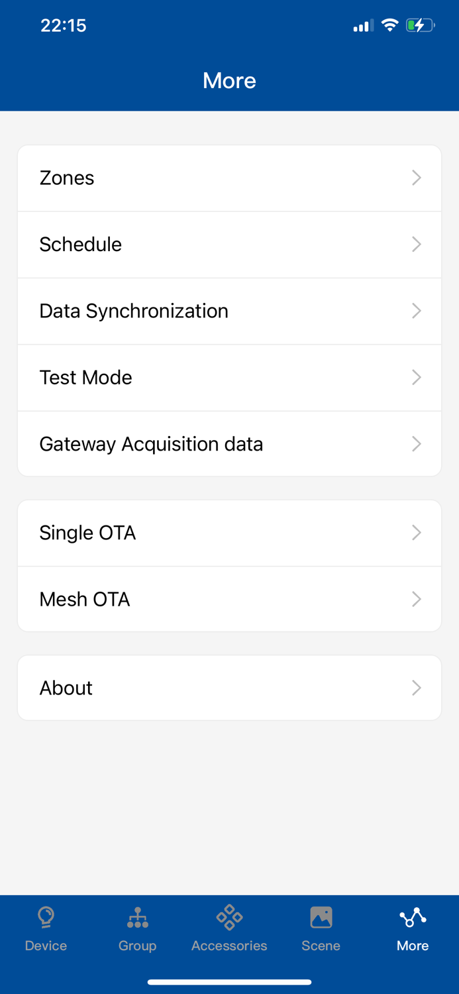Expand the Zones row chevron
Viewport: 459px width, 994px height.
coord(417,178)
